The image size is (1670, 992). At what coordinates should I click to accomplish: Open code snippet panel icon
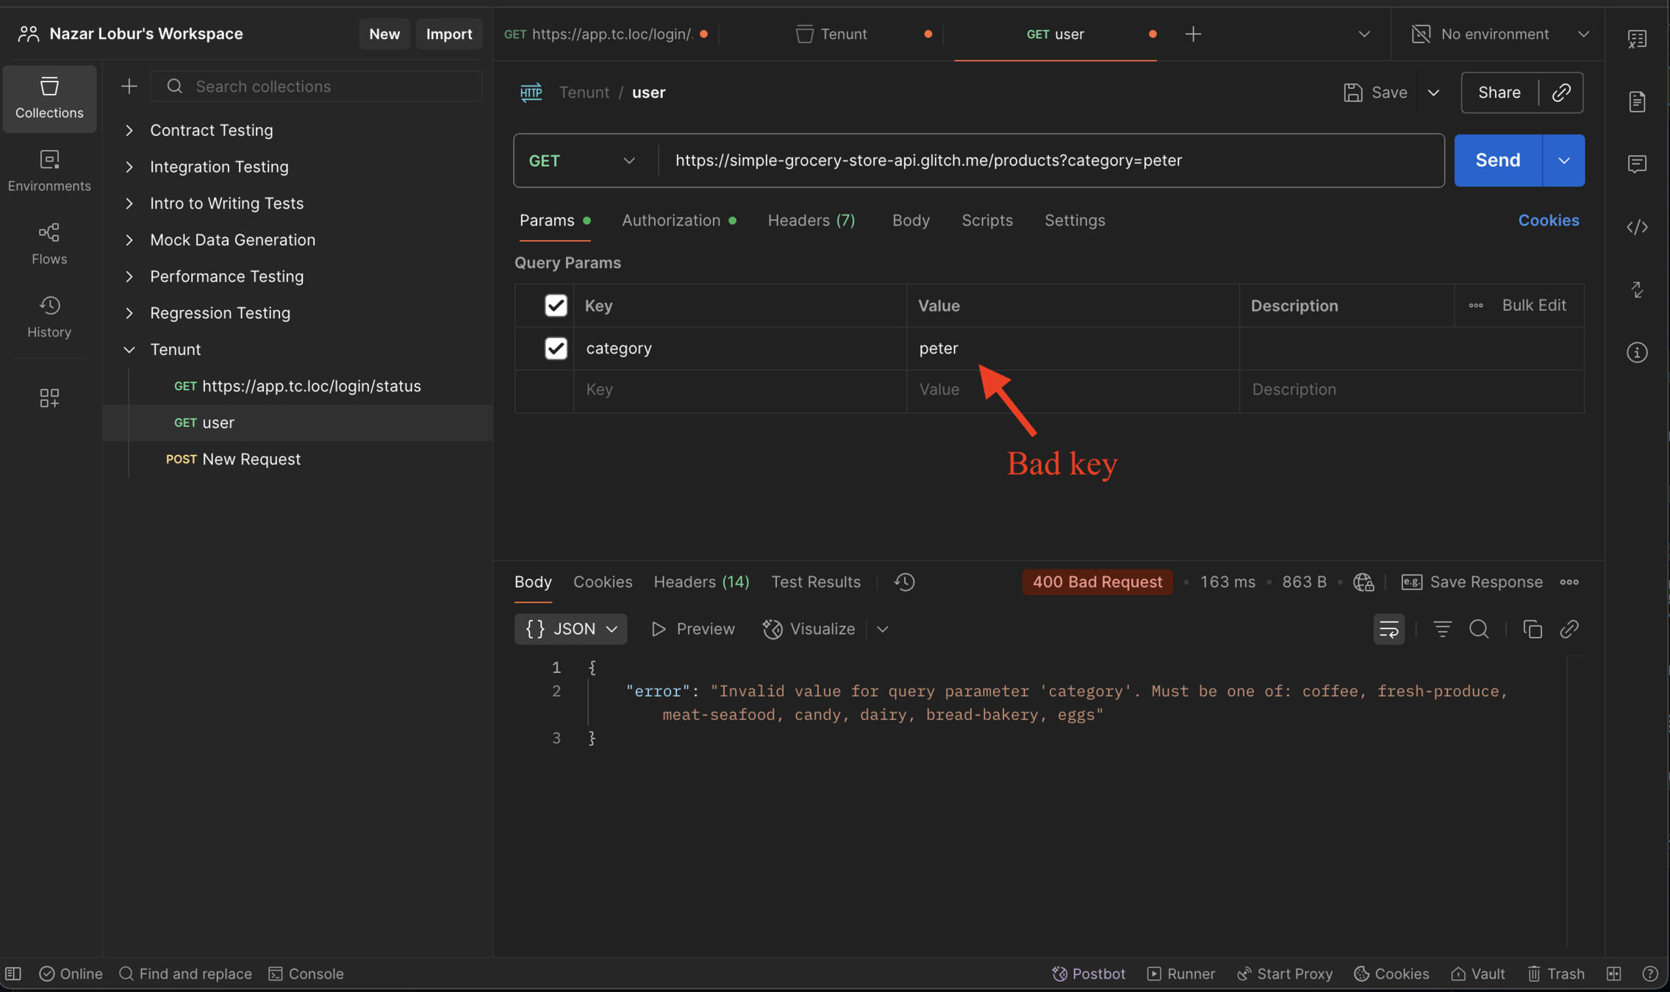point(1637,227)
